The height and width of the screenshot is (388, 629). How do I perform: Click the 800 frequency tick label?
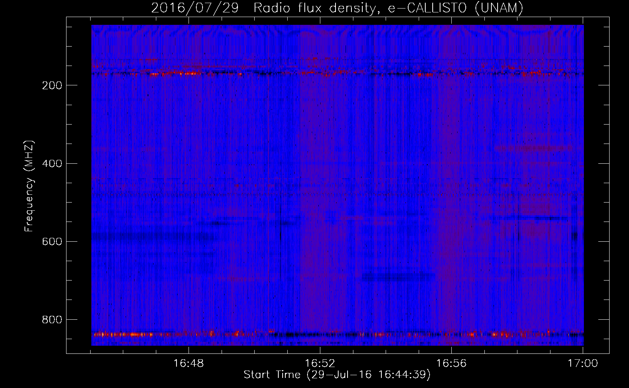pos(52,320)
